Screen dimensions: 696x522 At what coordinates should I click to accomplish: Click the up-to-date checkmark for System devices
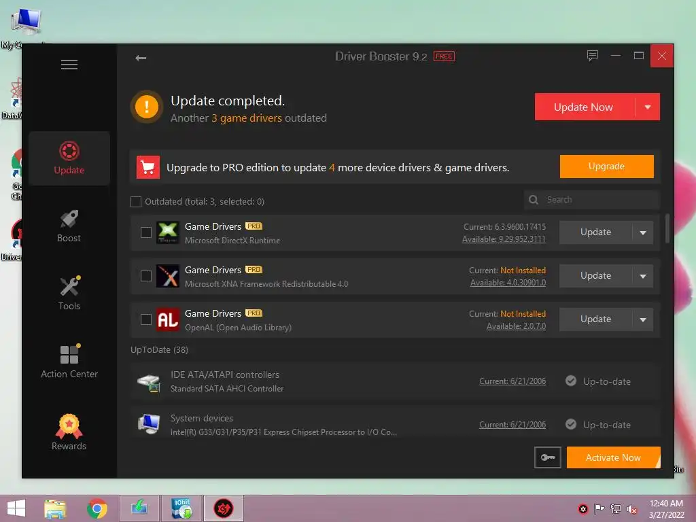[x=571, y=424]
